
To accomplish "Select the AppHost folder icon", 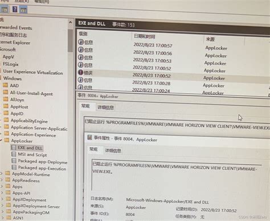I will (x=6, y=106).
